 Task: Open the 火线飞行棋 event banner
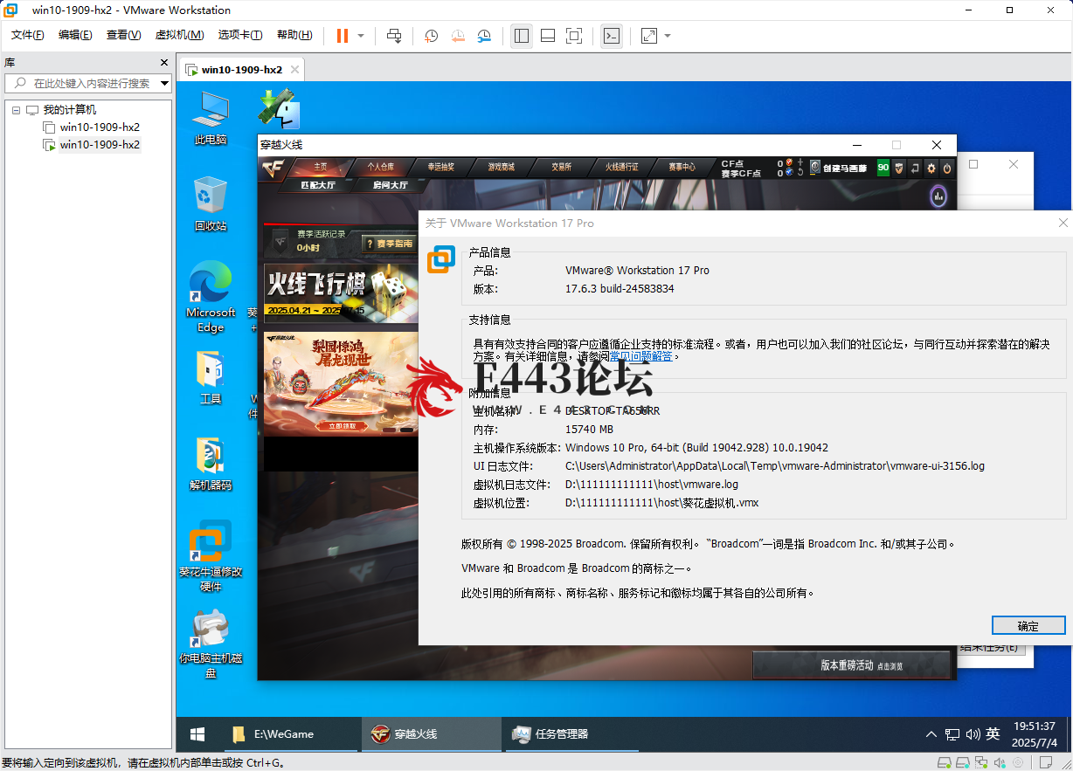click(x=341, y=293)
